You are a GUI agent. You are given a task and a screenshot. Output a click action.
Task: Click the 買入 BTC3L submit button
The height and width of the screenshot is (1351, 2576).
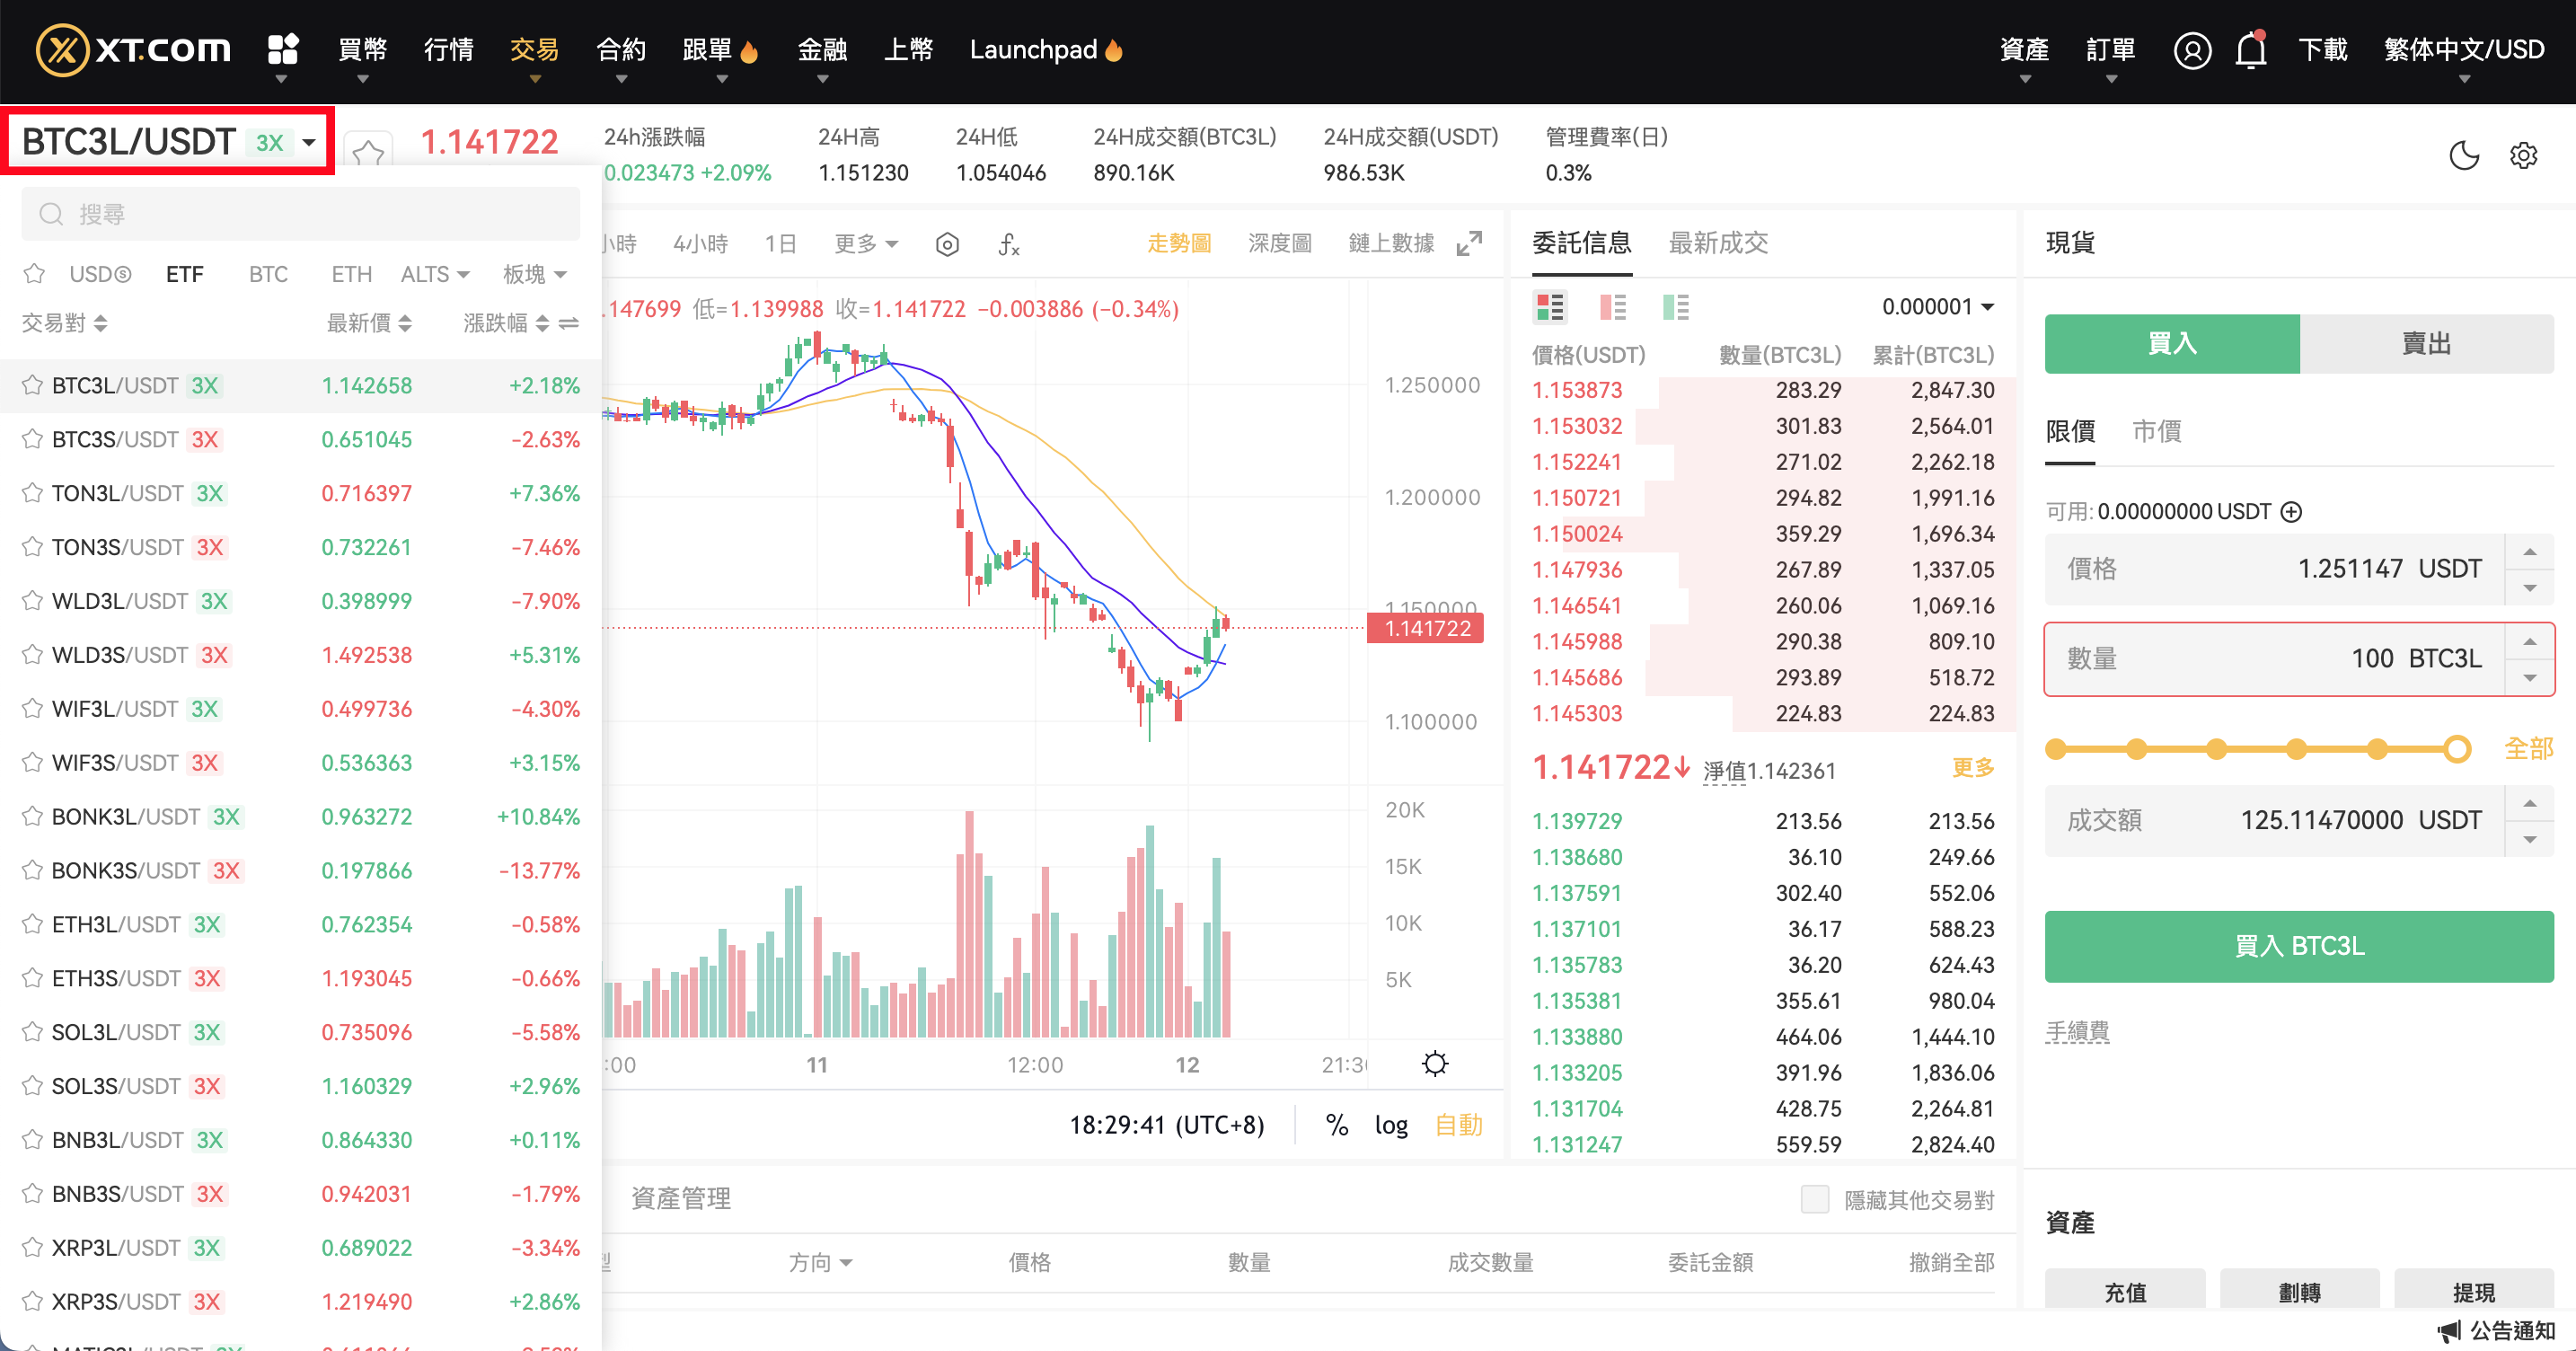[x=2298, y=946]
